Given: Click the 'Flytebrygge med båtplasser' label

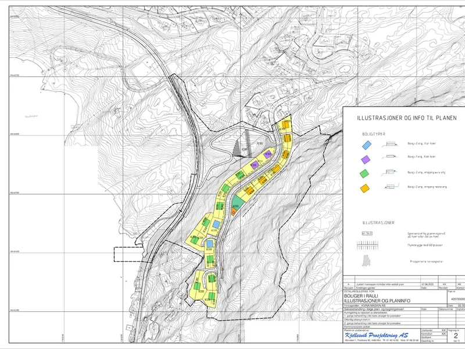Looking at the screenshot, I should (x=425, y=245).
